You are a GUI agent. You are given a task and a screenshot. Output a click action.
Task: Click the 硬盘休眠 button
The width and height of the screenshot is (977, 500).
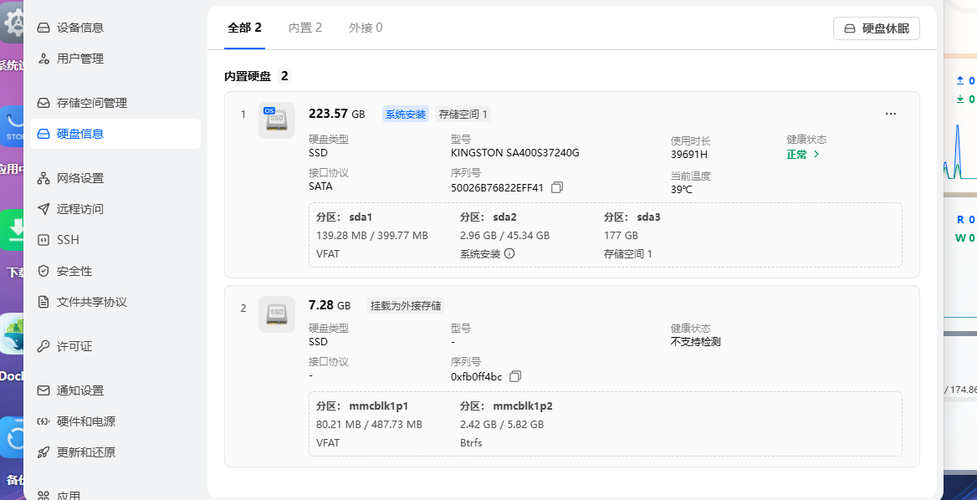tap(876, 28)
